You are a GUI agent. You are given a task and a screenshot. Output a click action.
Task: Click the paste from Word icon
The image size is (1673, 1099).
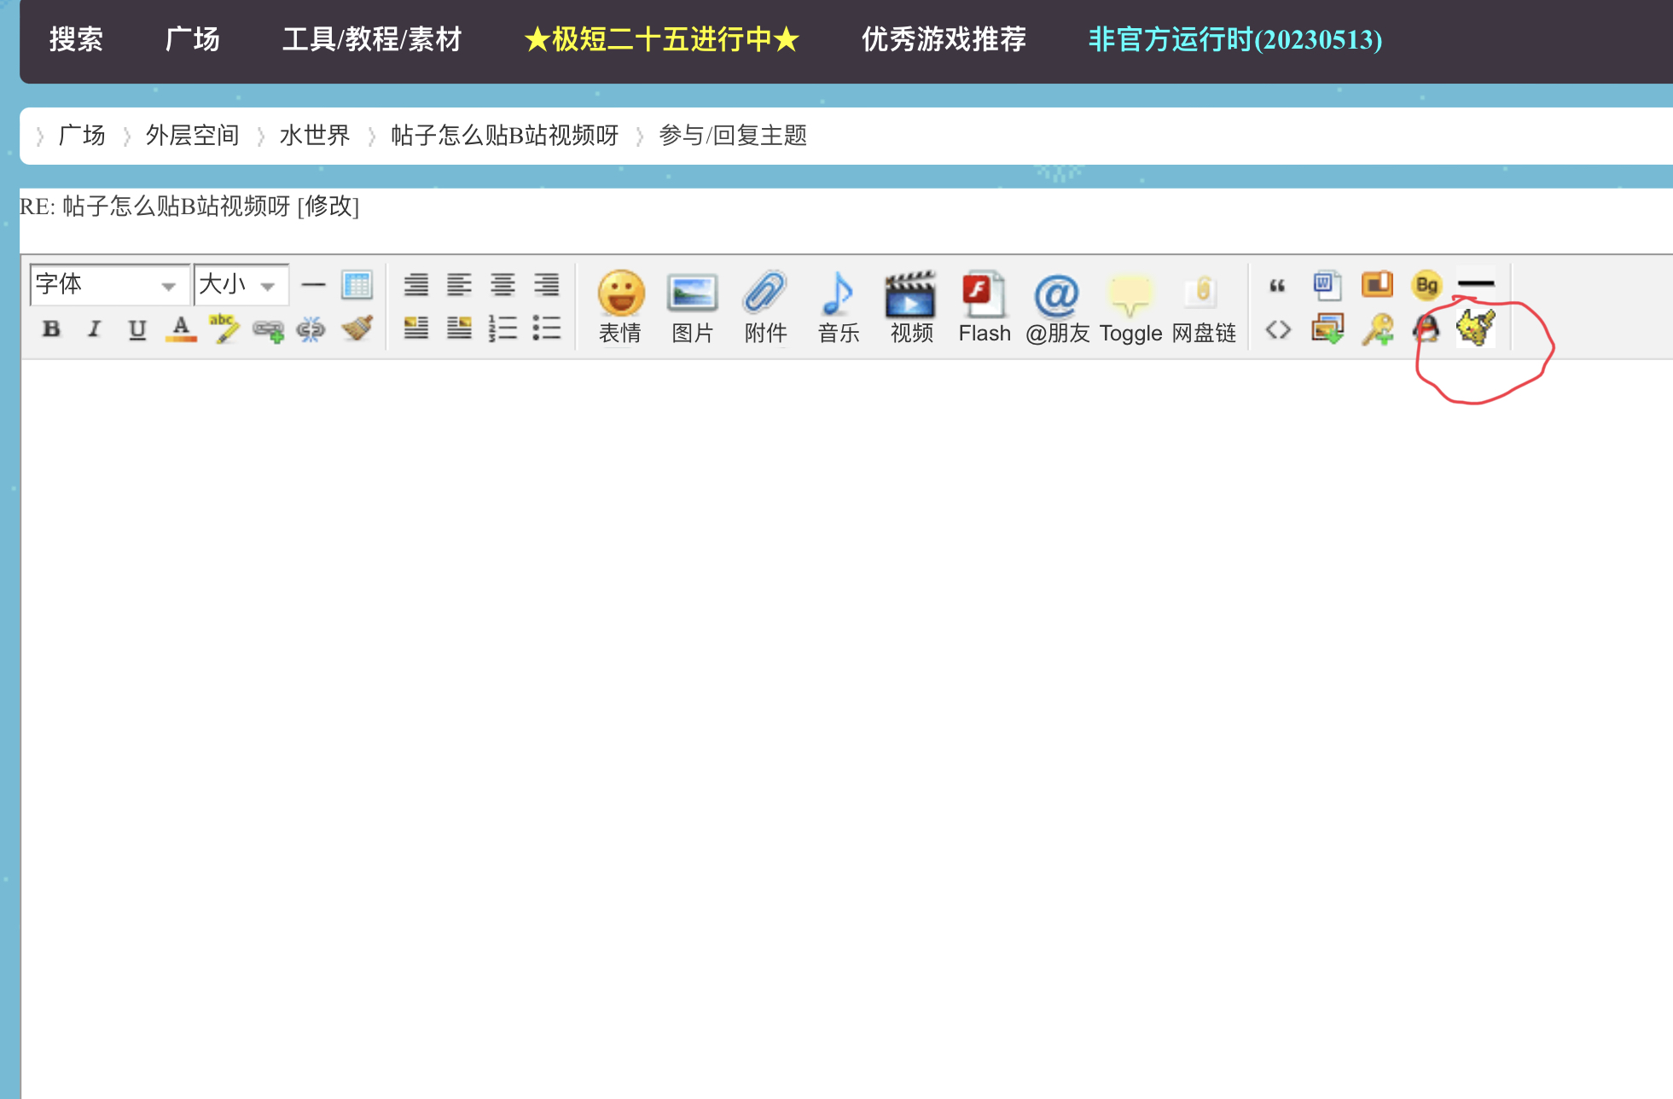click(x=1327, y=284)
